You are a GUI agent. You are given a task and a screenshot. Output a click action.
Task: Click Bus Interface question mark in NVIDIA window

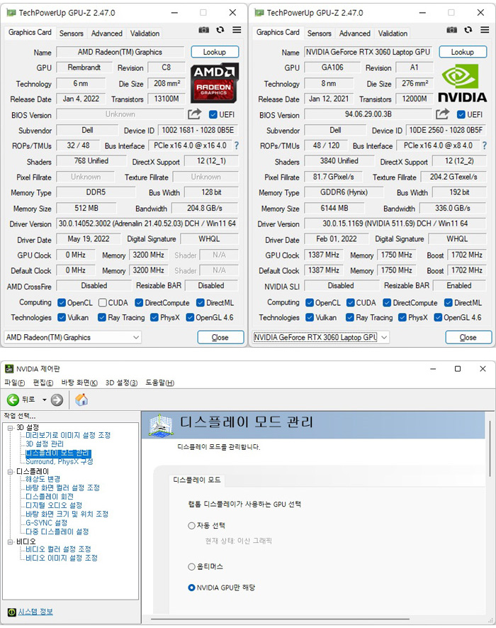tap(485, 145)
